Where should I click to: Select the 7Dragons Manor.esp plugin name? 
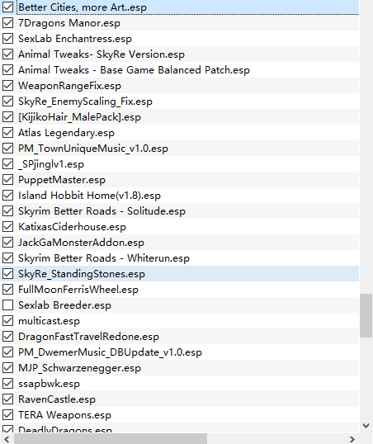69,23
